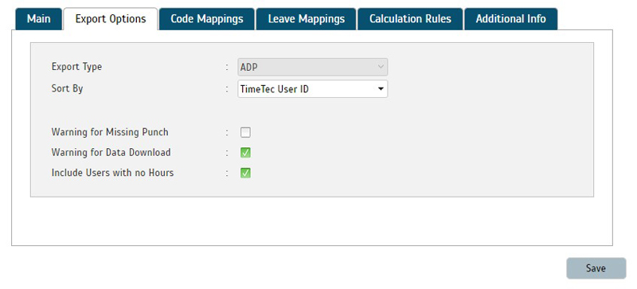The width and height of the screenshot is (637, 289).
Task: Uncheck Include Users with no Hours
Action: [x=245, y=173]
